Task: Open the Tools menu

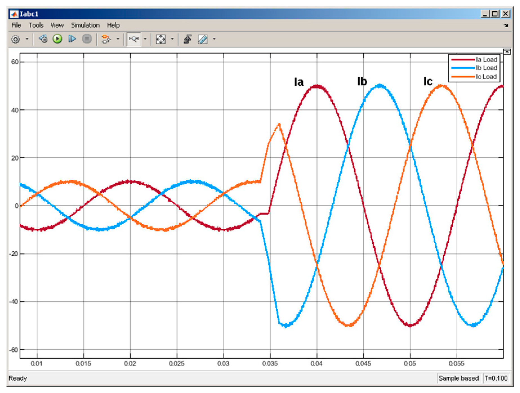Action: tap(36, 25)
